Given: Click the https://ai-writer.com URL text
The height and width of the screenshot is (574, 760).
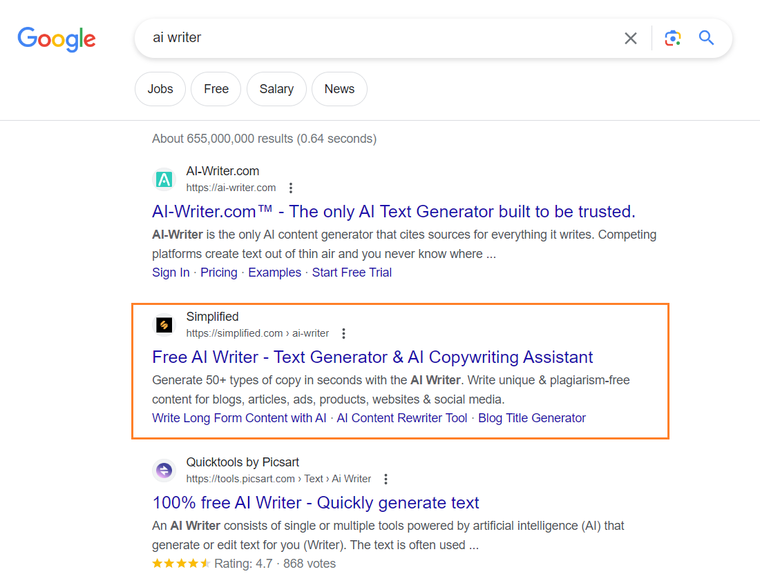Looking at the screenshot, I should point(231,188).
